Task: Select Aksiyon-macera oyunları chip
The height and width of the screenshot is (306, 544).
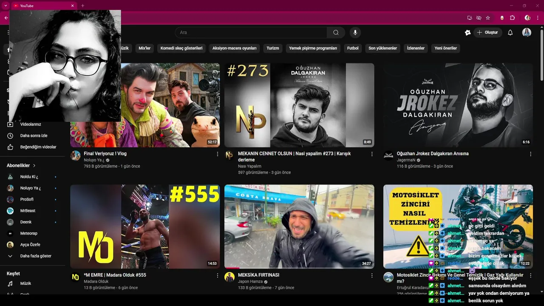Action: click(235, 48)
